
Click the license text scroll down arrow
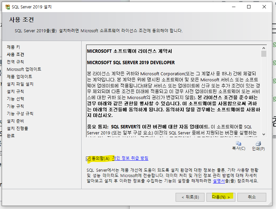pos(264,134)
